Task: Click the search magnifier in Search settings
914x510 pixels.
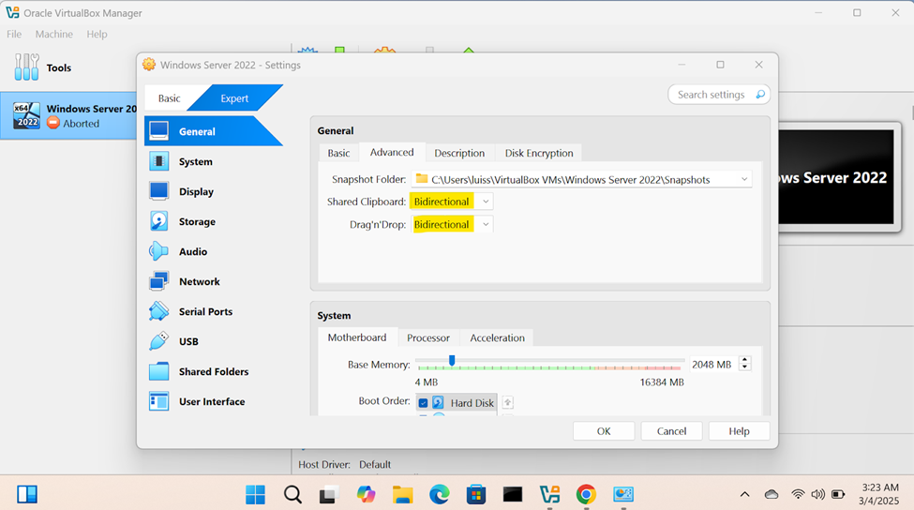Action: 760,95
